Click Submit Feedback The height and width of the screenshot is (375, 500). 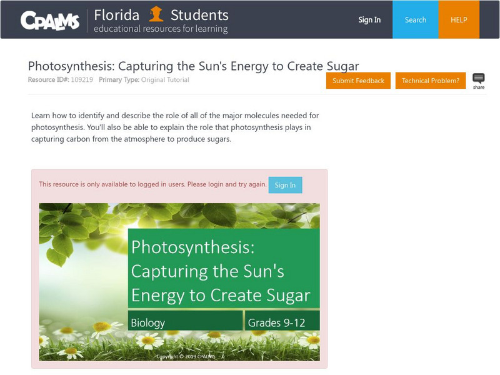357,81
